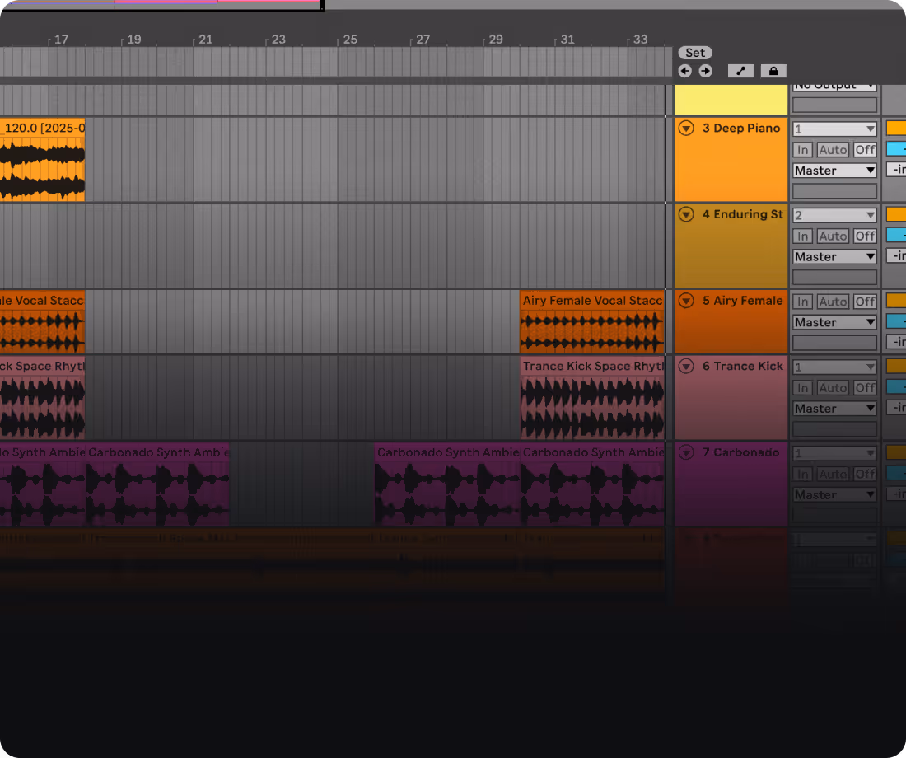Viewport: 906px width, 758px height.
Task: Turn monitoring Off for 6 Trance Kick
Action: [x=865, y=387]
